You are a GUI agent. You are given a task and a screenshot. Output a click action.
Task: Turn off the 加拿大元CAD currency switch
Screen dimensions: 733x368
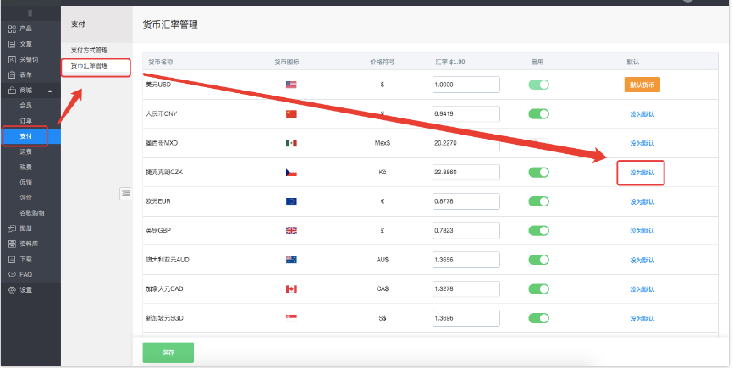coord(538,288)
